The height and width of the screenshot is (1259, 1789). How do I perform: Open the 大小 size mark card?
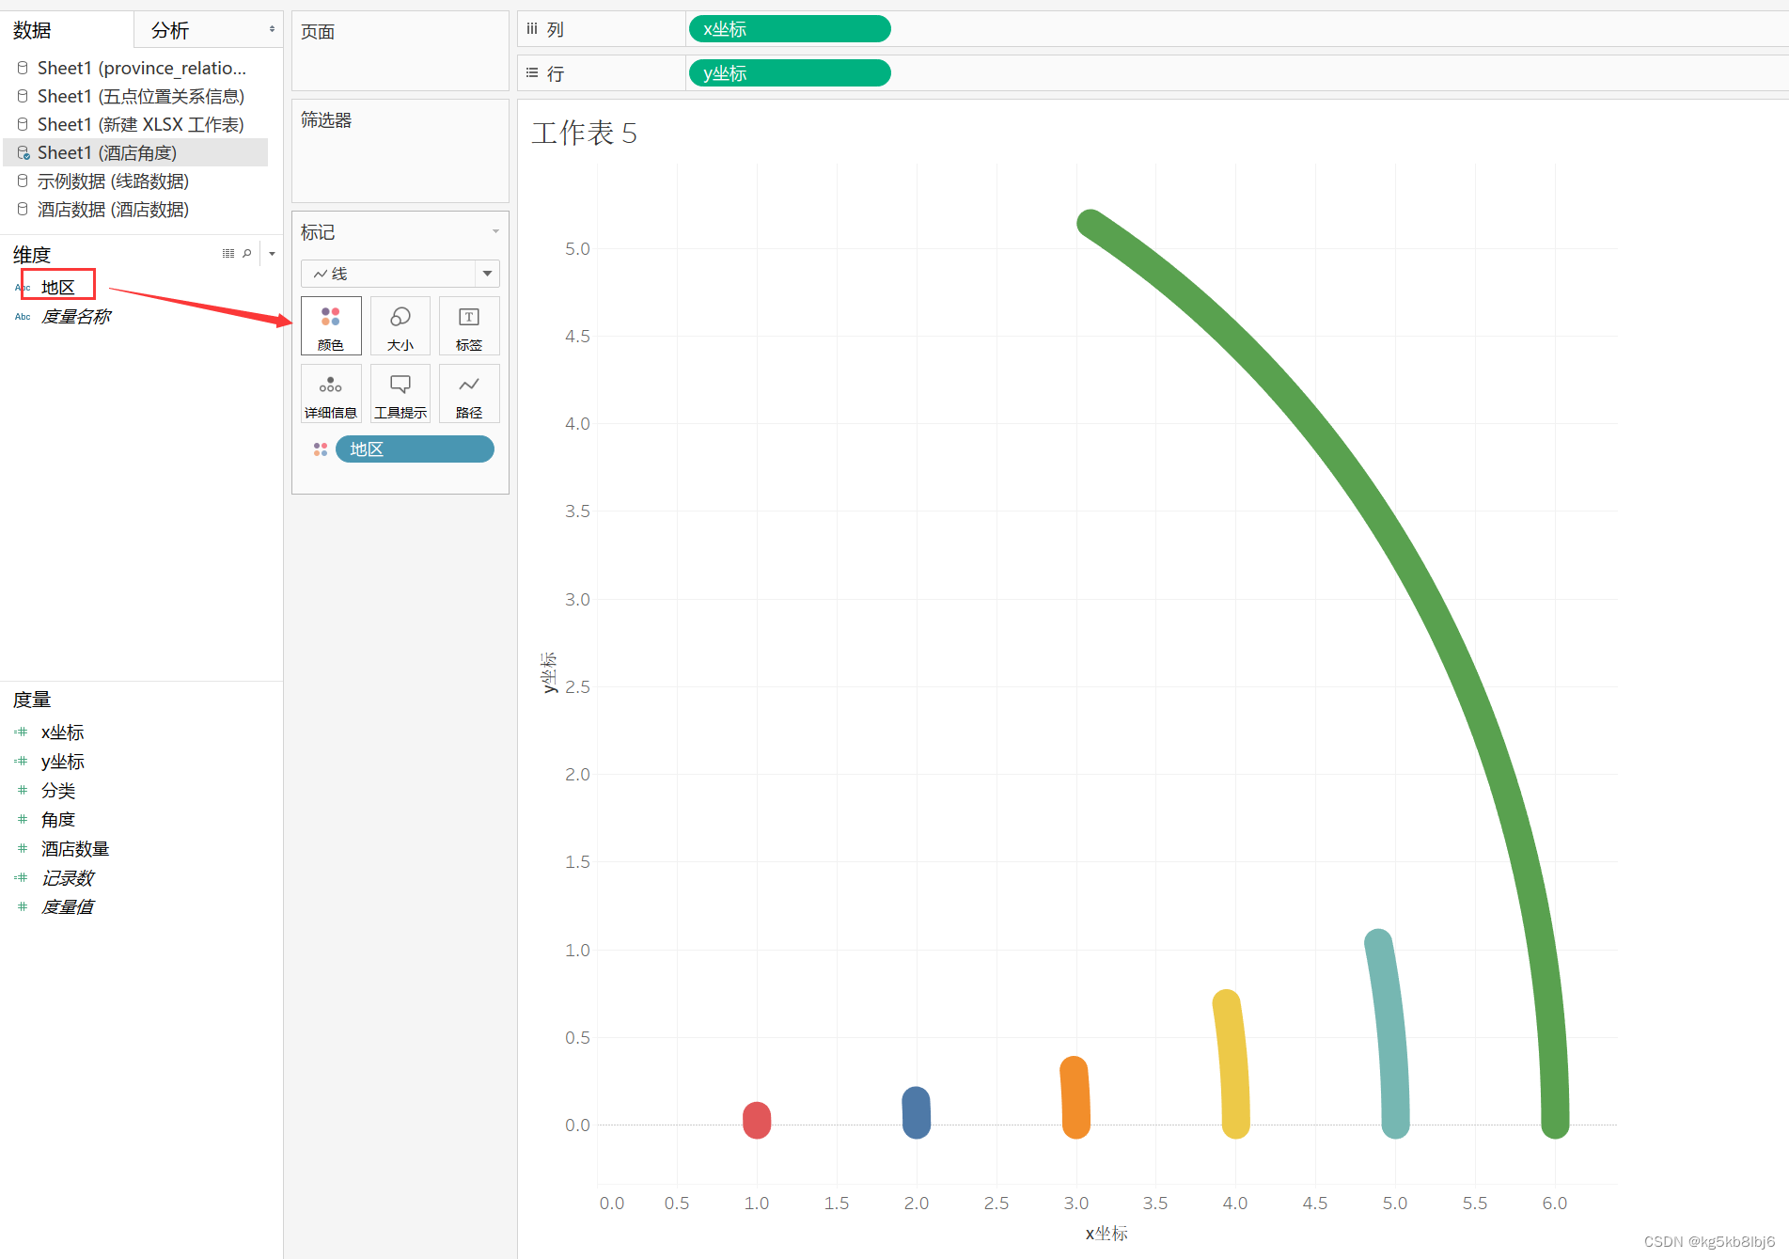point(400,325)
